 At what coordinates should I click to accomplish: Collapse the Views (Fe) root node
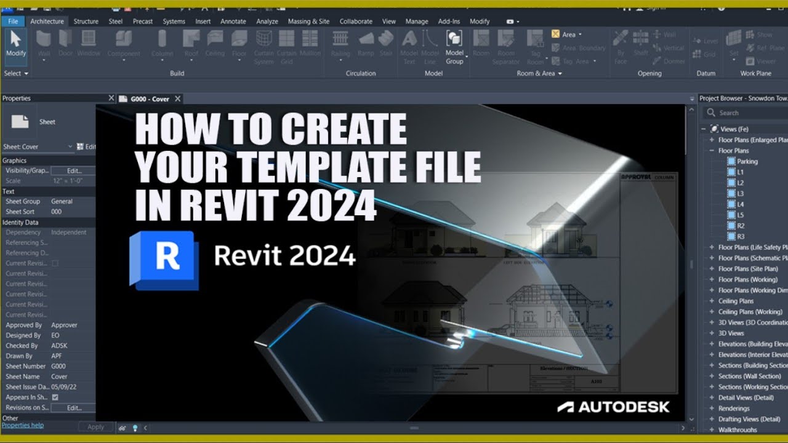704,129
